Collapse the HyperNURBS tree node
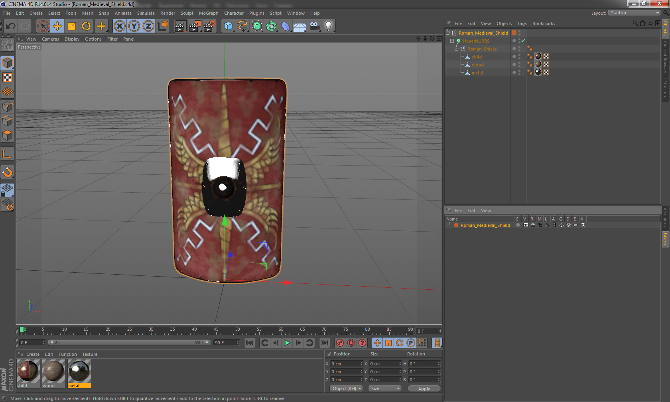The width and height of the screenshot is (670, 402). (452, 41)
